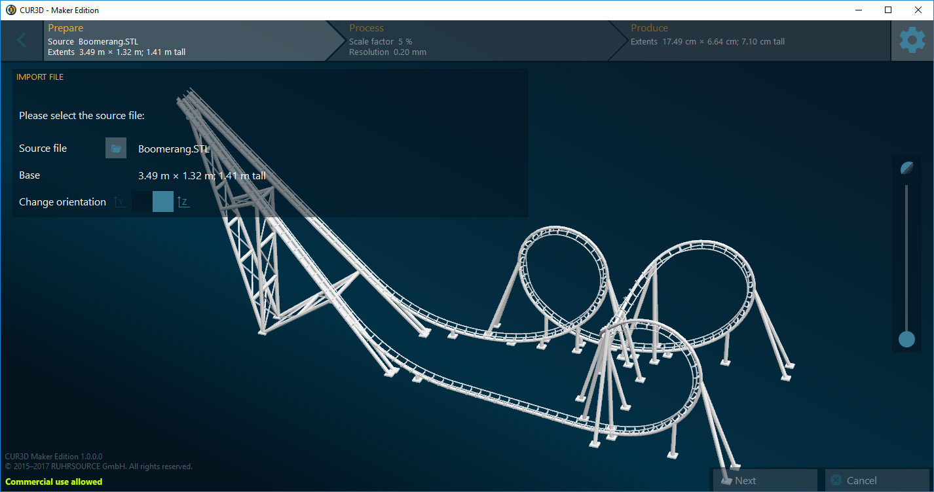934x492 pixels.
Task: Toggle the Change orientation switch
Action: coord(153,202)
